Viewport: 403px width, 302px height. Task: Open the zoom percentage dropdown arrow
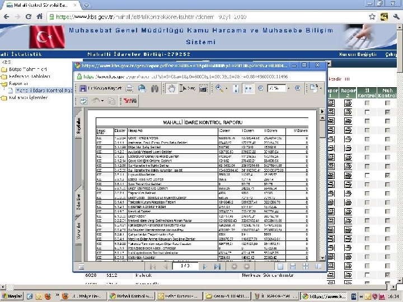(x=288, y=88)
